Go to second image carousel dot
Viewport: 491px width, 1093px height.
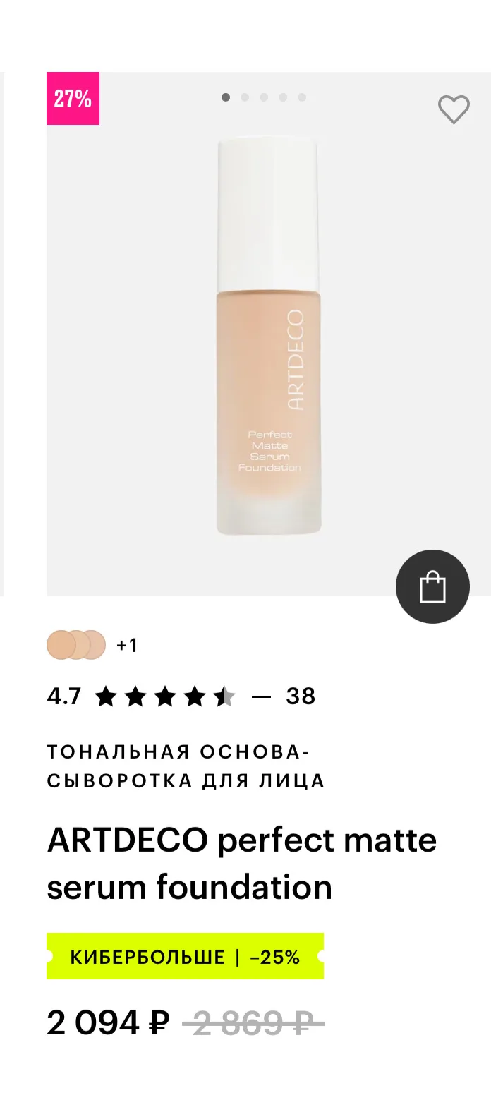245,97
